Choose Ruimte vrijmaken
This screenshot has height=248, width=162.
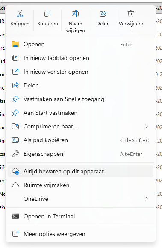(x=80, y=185)
